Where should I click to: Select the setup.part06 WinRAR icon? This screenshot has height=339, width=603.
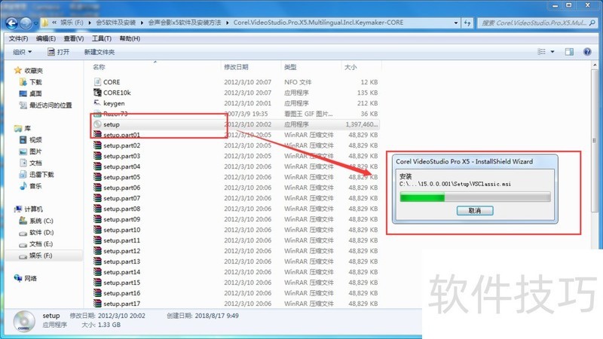click(97, 188)
